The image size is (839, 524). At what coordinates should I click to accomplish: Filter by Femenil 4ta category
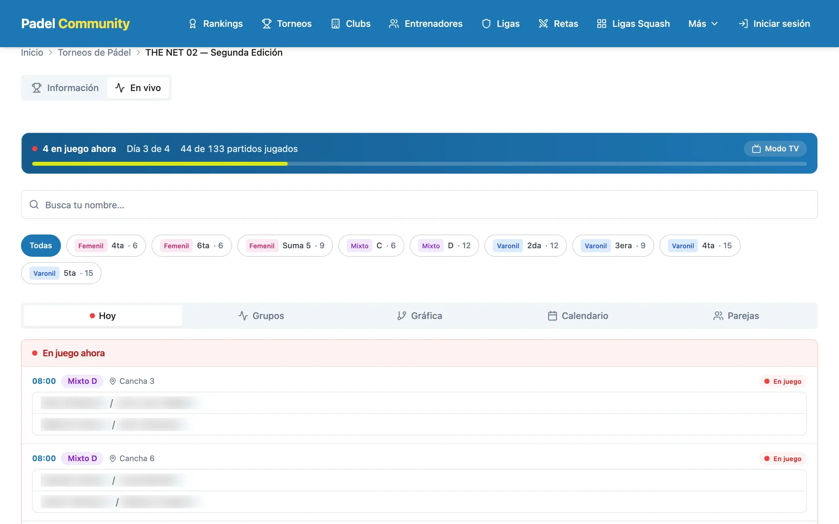click(x=106, y=246)
